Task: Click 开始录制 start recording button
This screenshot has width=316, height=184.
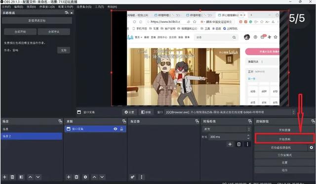Action: (284, 139)
